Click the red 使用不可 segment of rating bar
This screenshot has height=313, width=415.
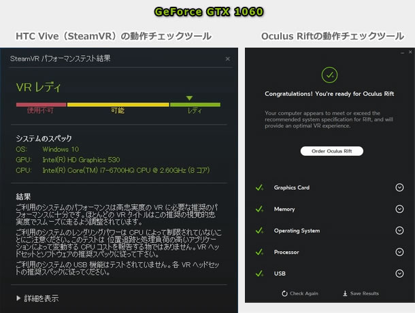click(41, 105)
